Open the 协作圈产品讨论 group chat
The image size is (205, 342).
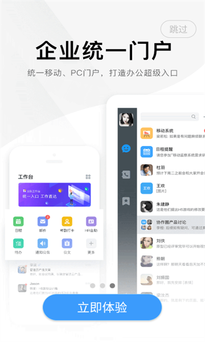click(x=171, y=225)
